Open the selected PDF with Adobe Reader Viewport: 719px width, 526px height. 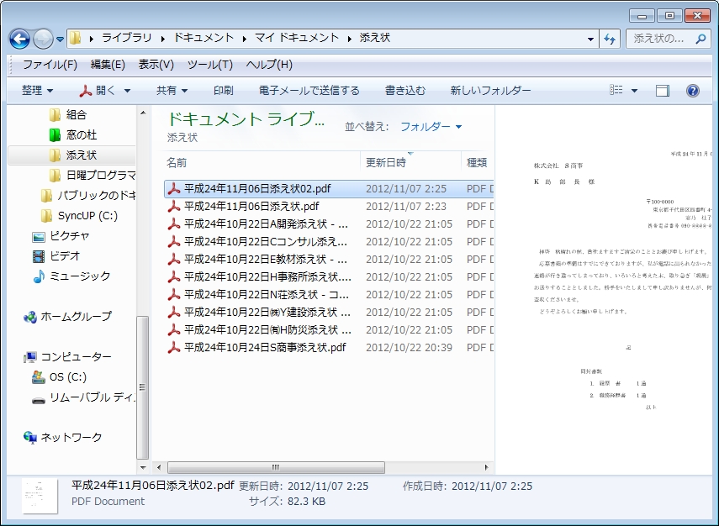click(x=105, y=90)
